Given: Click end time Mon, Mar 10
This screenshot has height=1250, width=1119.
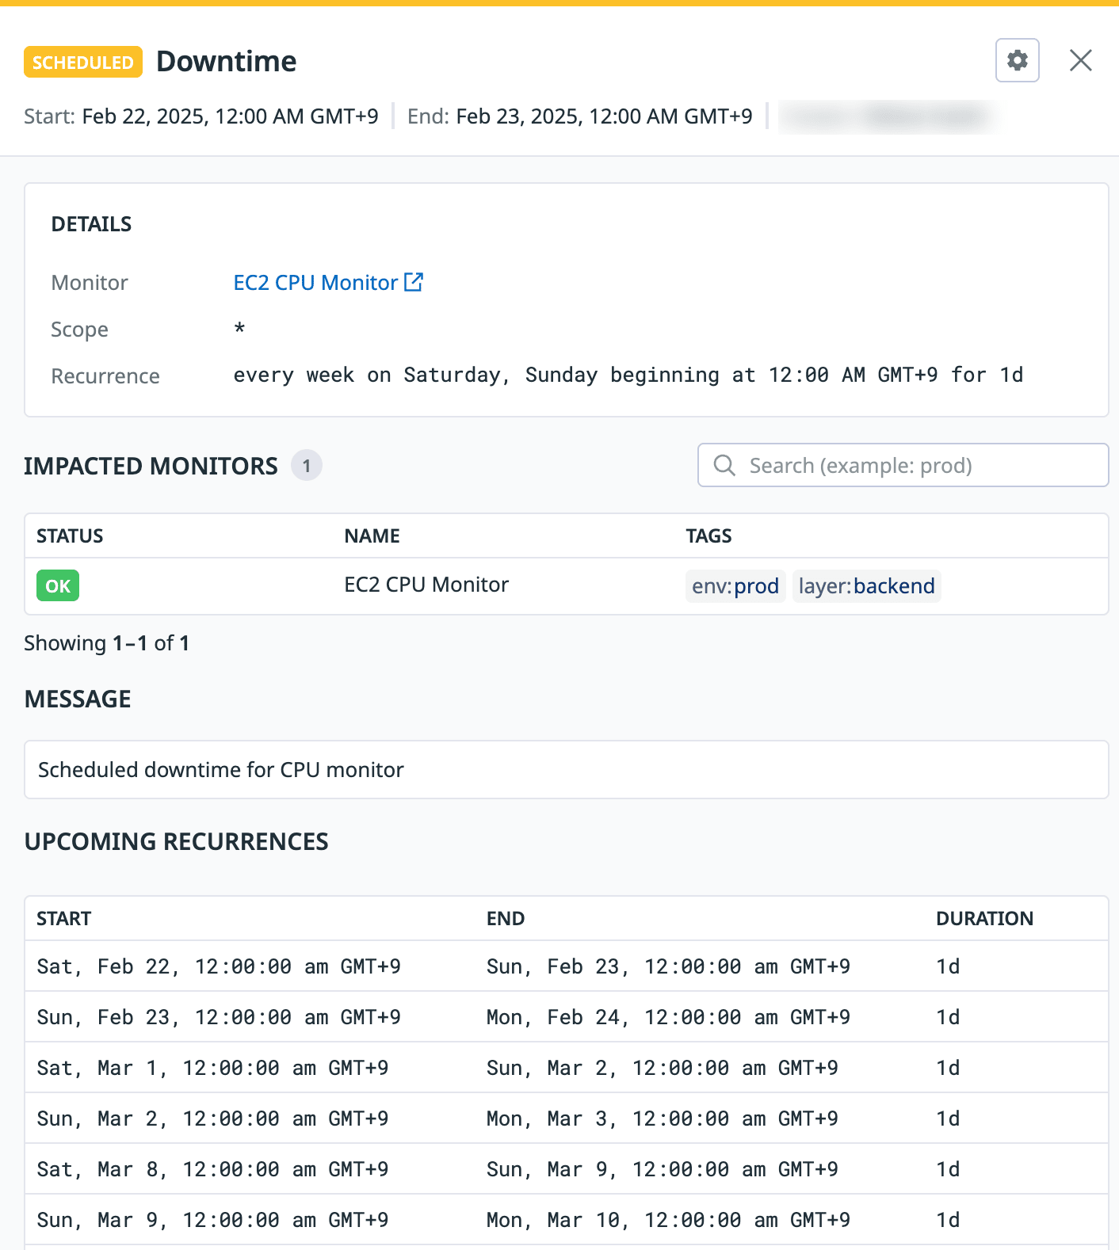Looking at the screenshot, I should point(668,1220).
